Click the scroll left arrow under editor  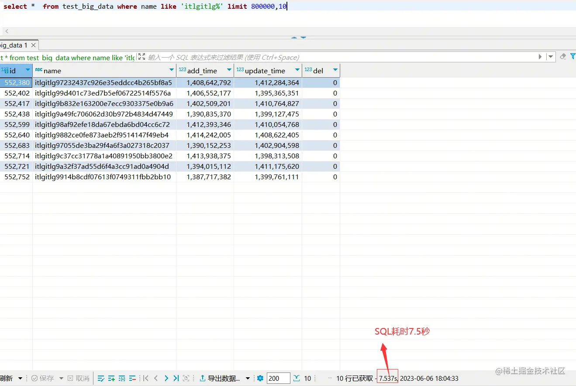(x=7, y=31)
